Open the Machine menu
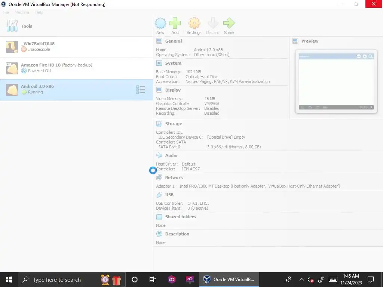The height and width of the screenshot is (287, 383). [22, 12]
